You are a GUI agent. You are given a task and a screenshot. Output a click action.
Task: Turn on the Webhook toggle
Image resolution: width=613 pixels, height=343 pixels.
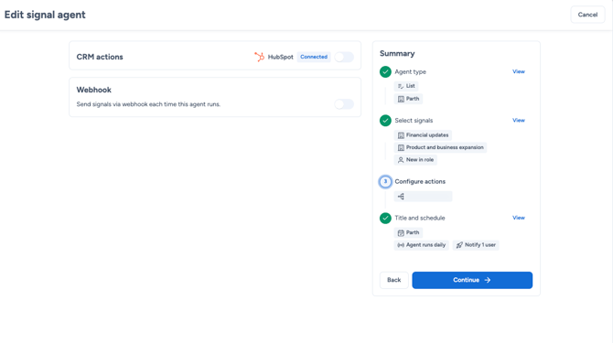tap(344, 104)
